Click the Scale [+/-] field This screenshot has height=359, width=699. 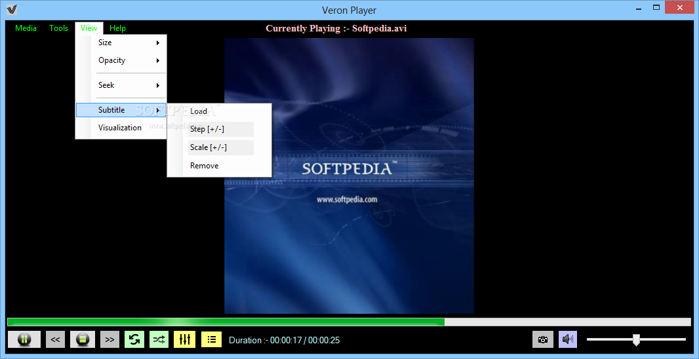[221, 147]
